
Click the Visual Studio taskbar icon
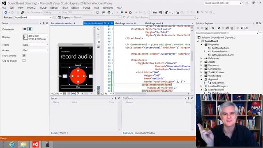[x=35, y=144]
